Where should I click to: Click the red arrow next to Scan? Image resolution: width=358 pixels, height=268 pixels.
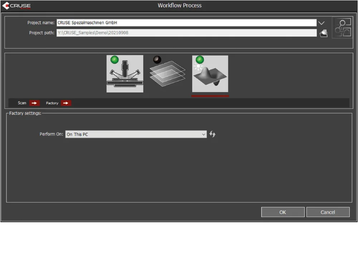pos(34,103)
